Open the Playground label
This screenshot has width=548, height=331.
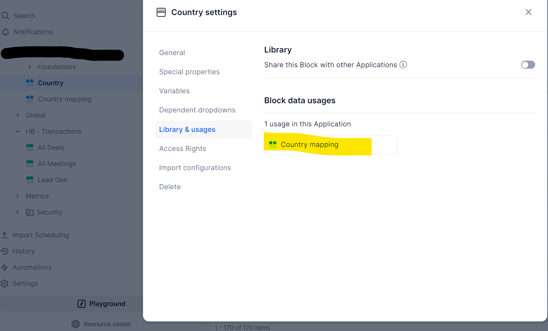tap(107, 304)
